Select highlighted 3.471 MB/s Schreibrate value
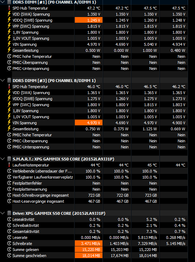 point(89,244)
